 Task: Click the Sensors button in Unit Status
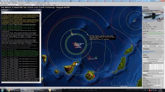146,46
